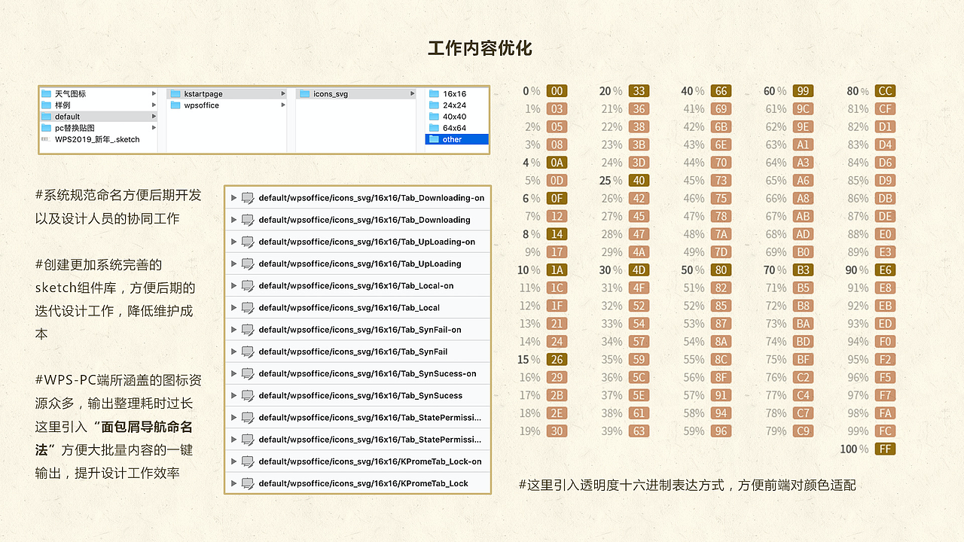
Task: Click symbol icon of Tab_UpLoading-on layer
Action: click(247, 242)
